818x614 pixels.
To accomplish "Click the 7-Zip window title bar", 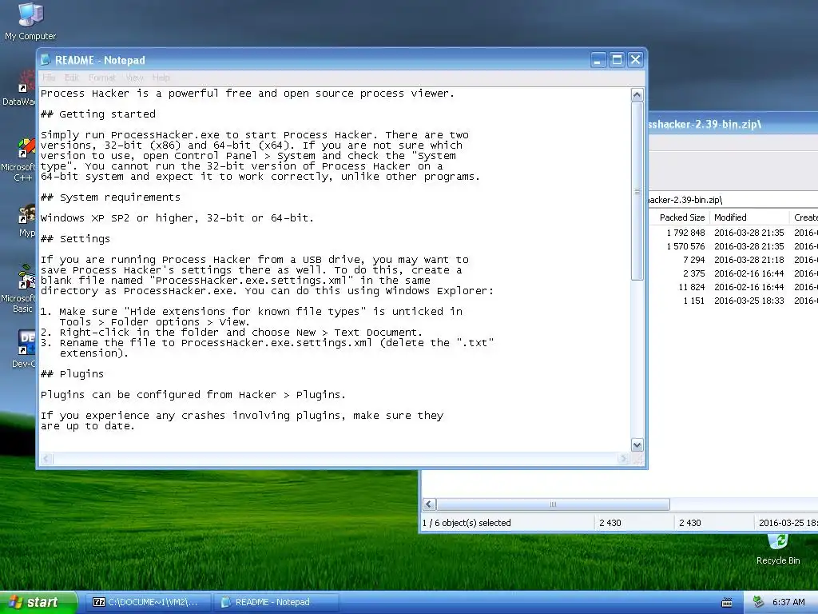I will [x=733, y=124].
